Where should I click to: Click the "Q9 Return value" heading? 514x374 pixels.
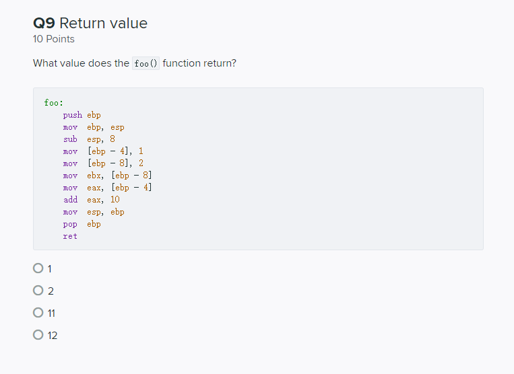[90, 24]
